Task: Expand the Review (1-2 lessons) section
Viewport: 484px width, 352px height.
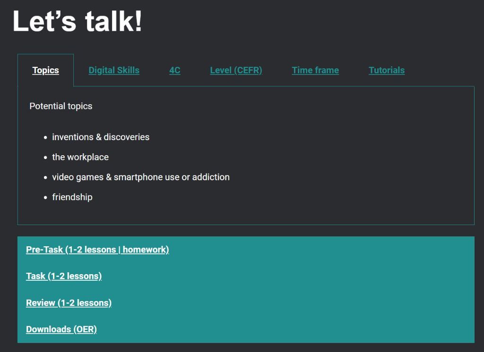Action: tap(69, 303)
